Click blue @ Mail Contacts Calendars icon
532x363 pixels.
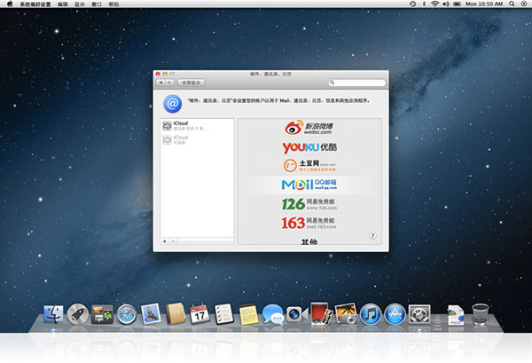coord(172,104)
